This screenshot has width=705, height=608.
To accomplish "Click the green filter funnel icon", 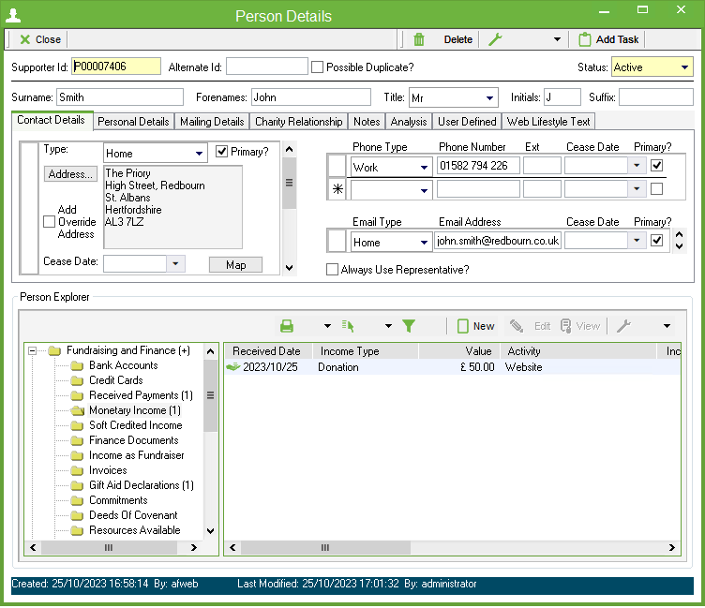I will [x=409, y=326].
